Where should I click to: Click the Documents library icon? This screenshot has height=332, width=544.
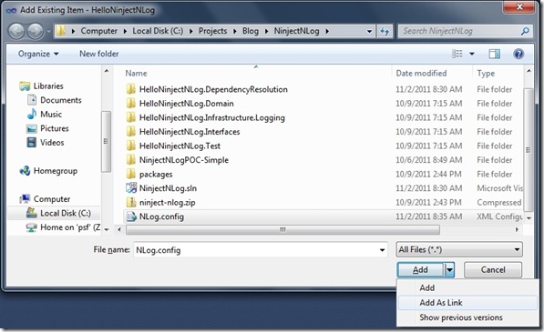[x=32, y=100]
